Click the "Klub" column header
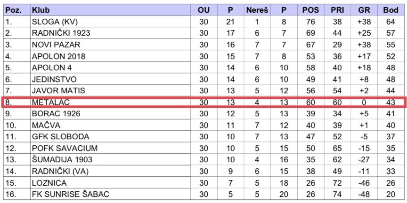The height and width of the screenshot is (203, 407). pyautogui.click(x=41, y=10)
